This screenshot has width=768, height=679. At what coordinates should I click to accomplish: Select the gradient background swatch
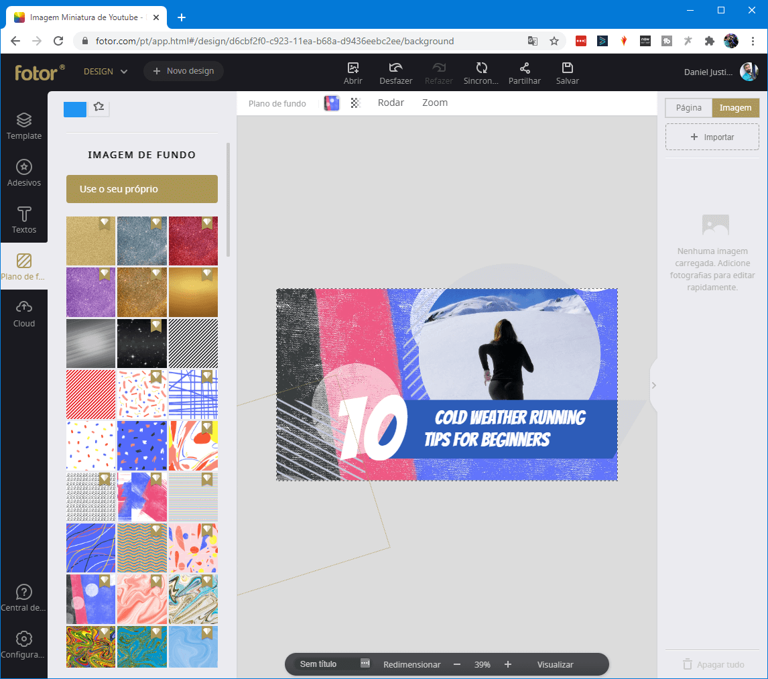[331, 103]
